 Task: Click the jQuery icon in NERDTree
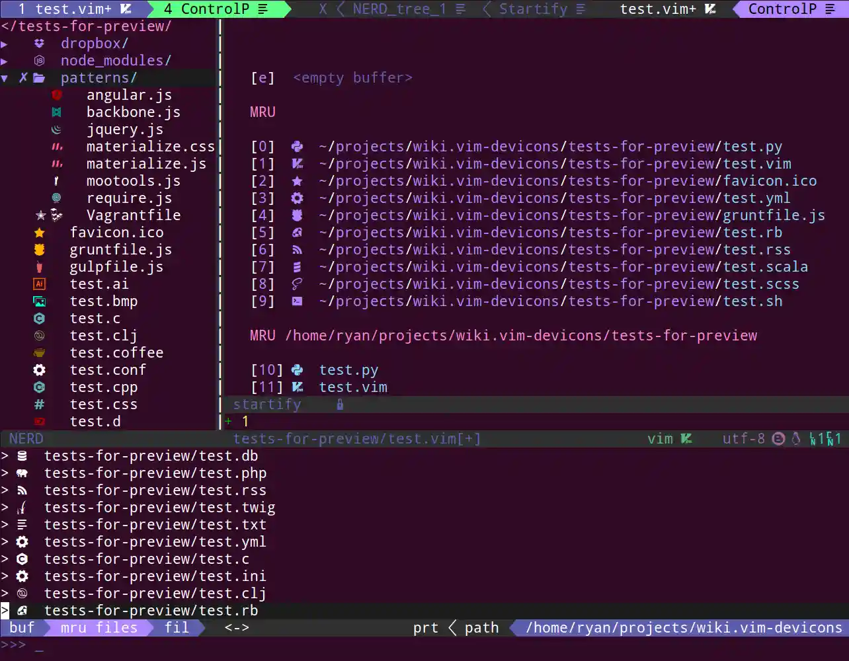57,129
